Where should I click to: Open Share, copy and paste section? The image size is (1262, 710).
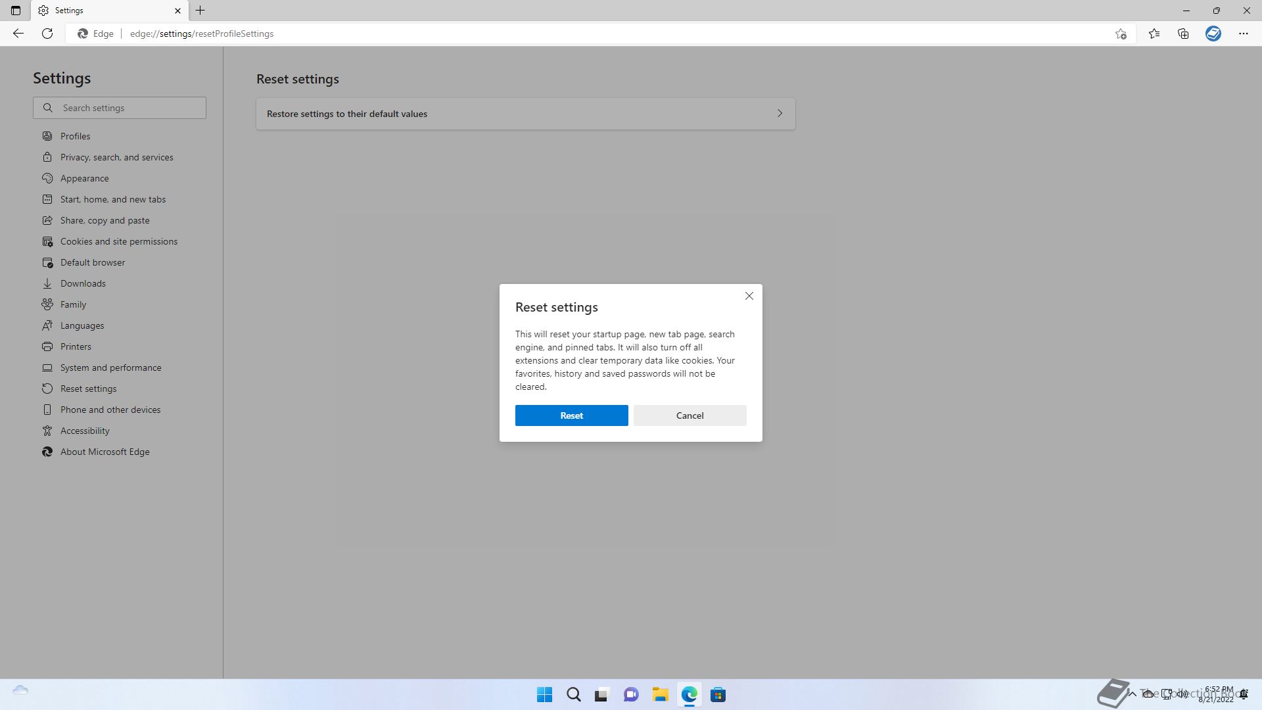pyautogui.click(x=105, y=220)
